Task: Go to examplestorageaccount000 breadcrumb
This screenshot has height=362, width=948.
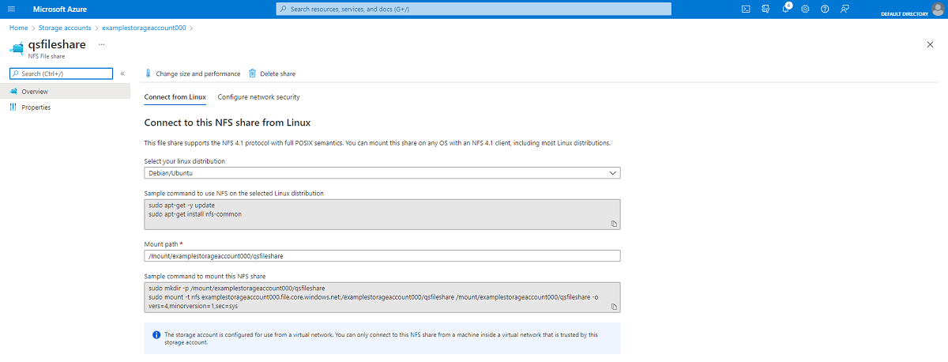Action: (145, 28)
